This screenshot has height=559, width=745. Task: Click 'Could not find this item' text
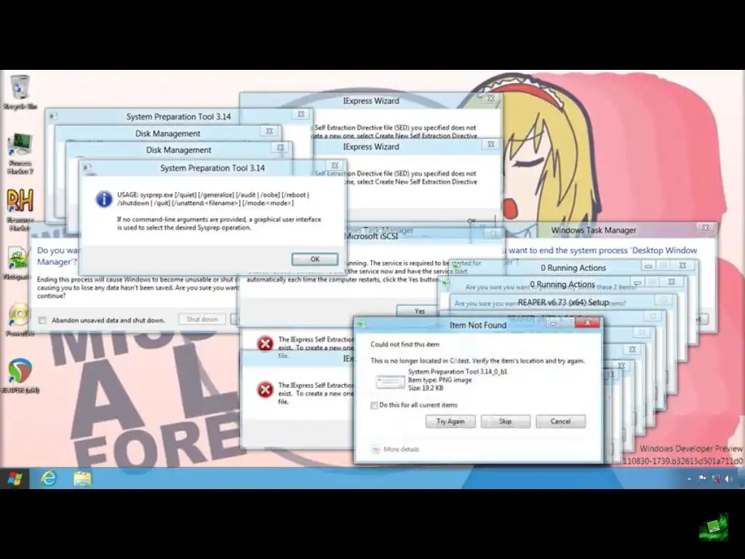[x=405, y=344]
